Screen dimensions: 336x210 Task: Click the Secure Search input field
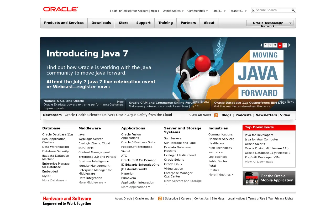[273, 10]
